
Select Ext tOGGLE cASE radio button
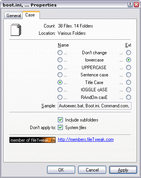(x=128, y=90)
